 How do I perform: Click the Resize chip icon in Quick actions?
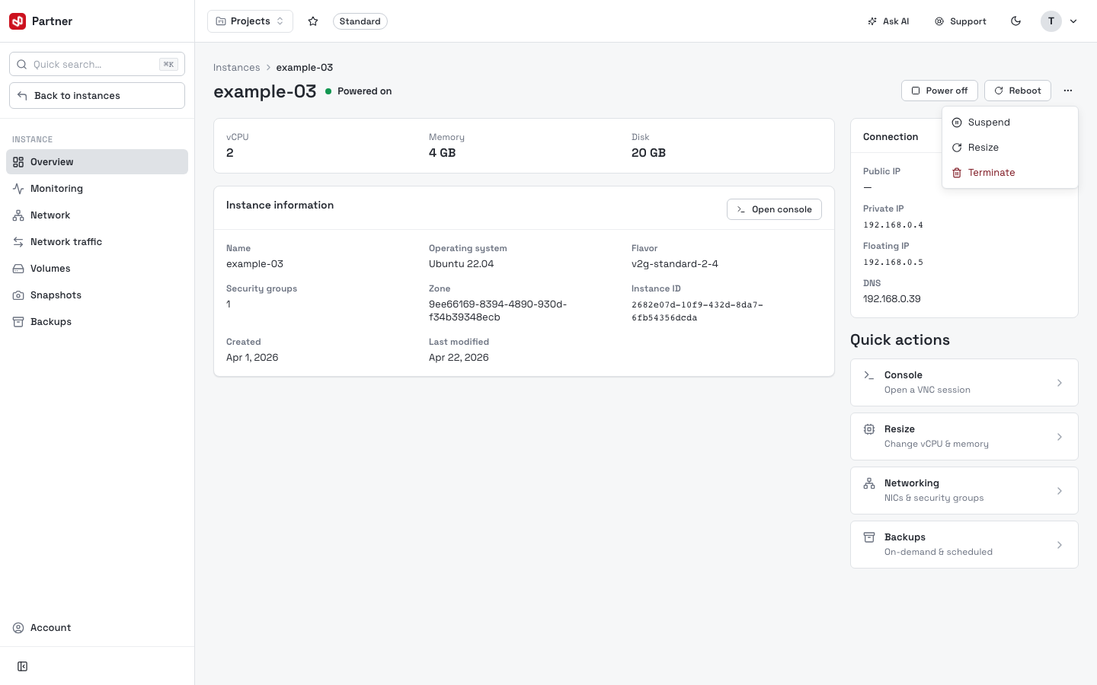(869, 429)
